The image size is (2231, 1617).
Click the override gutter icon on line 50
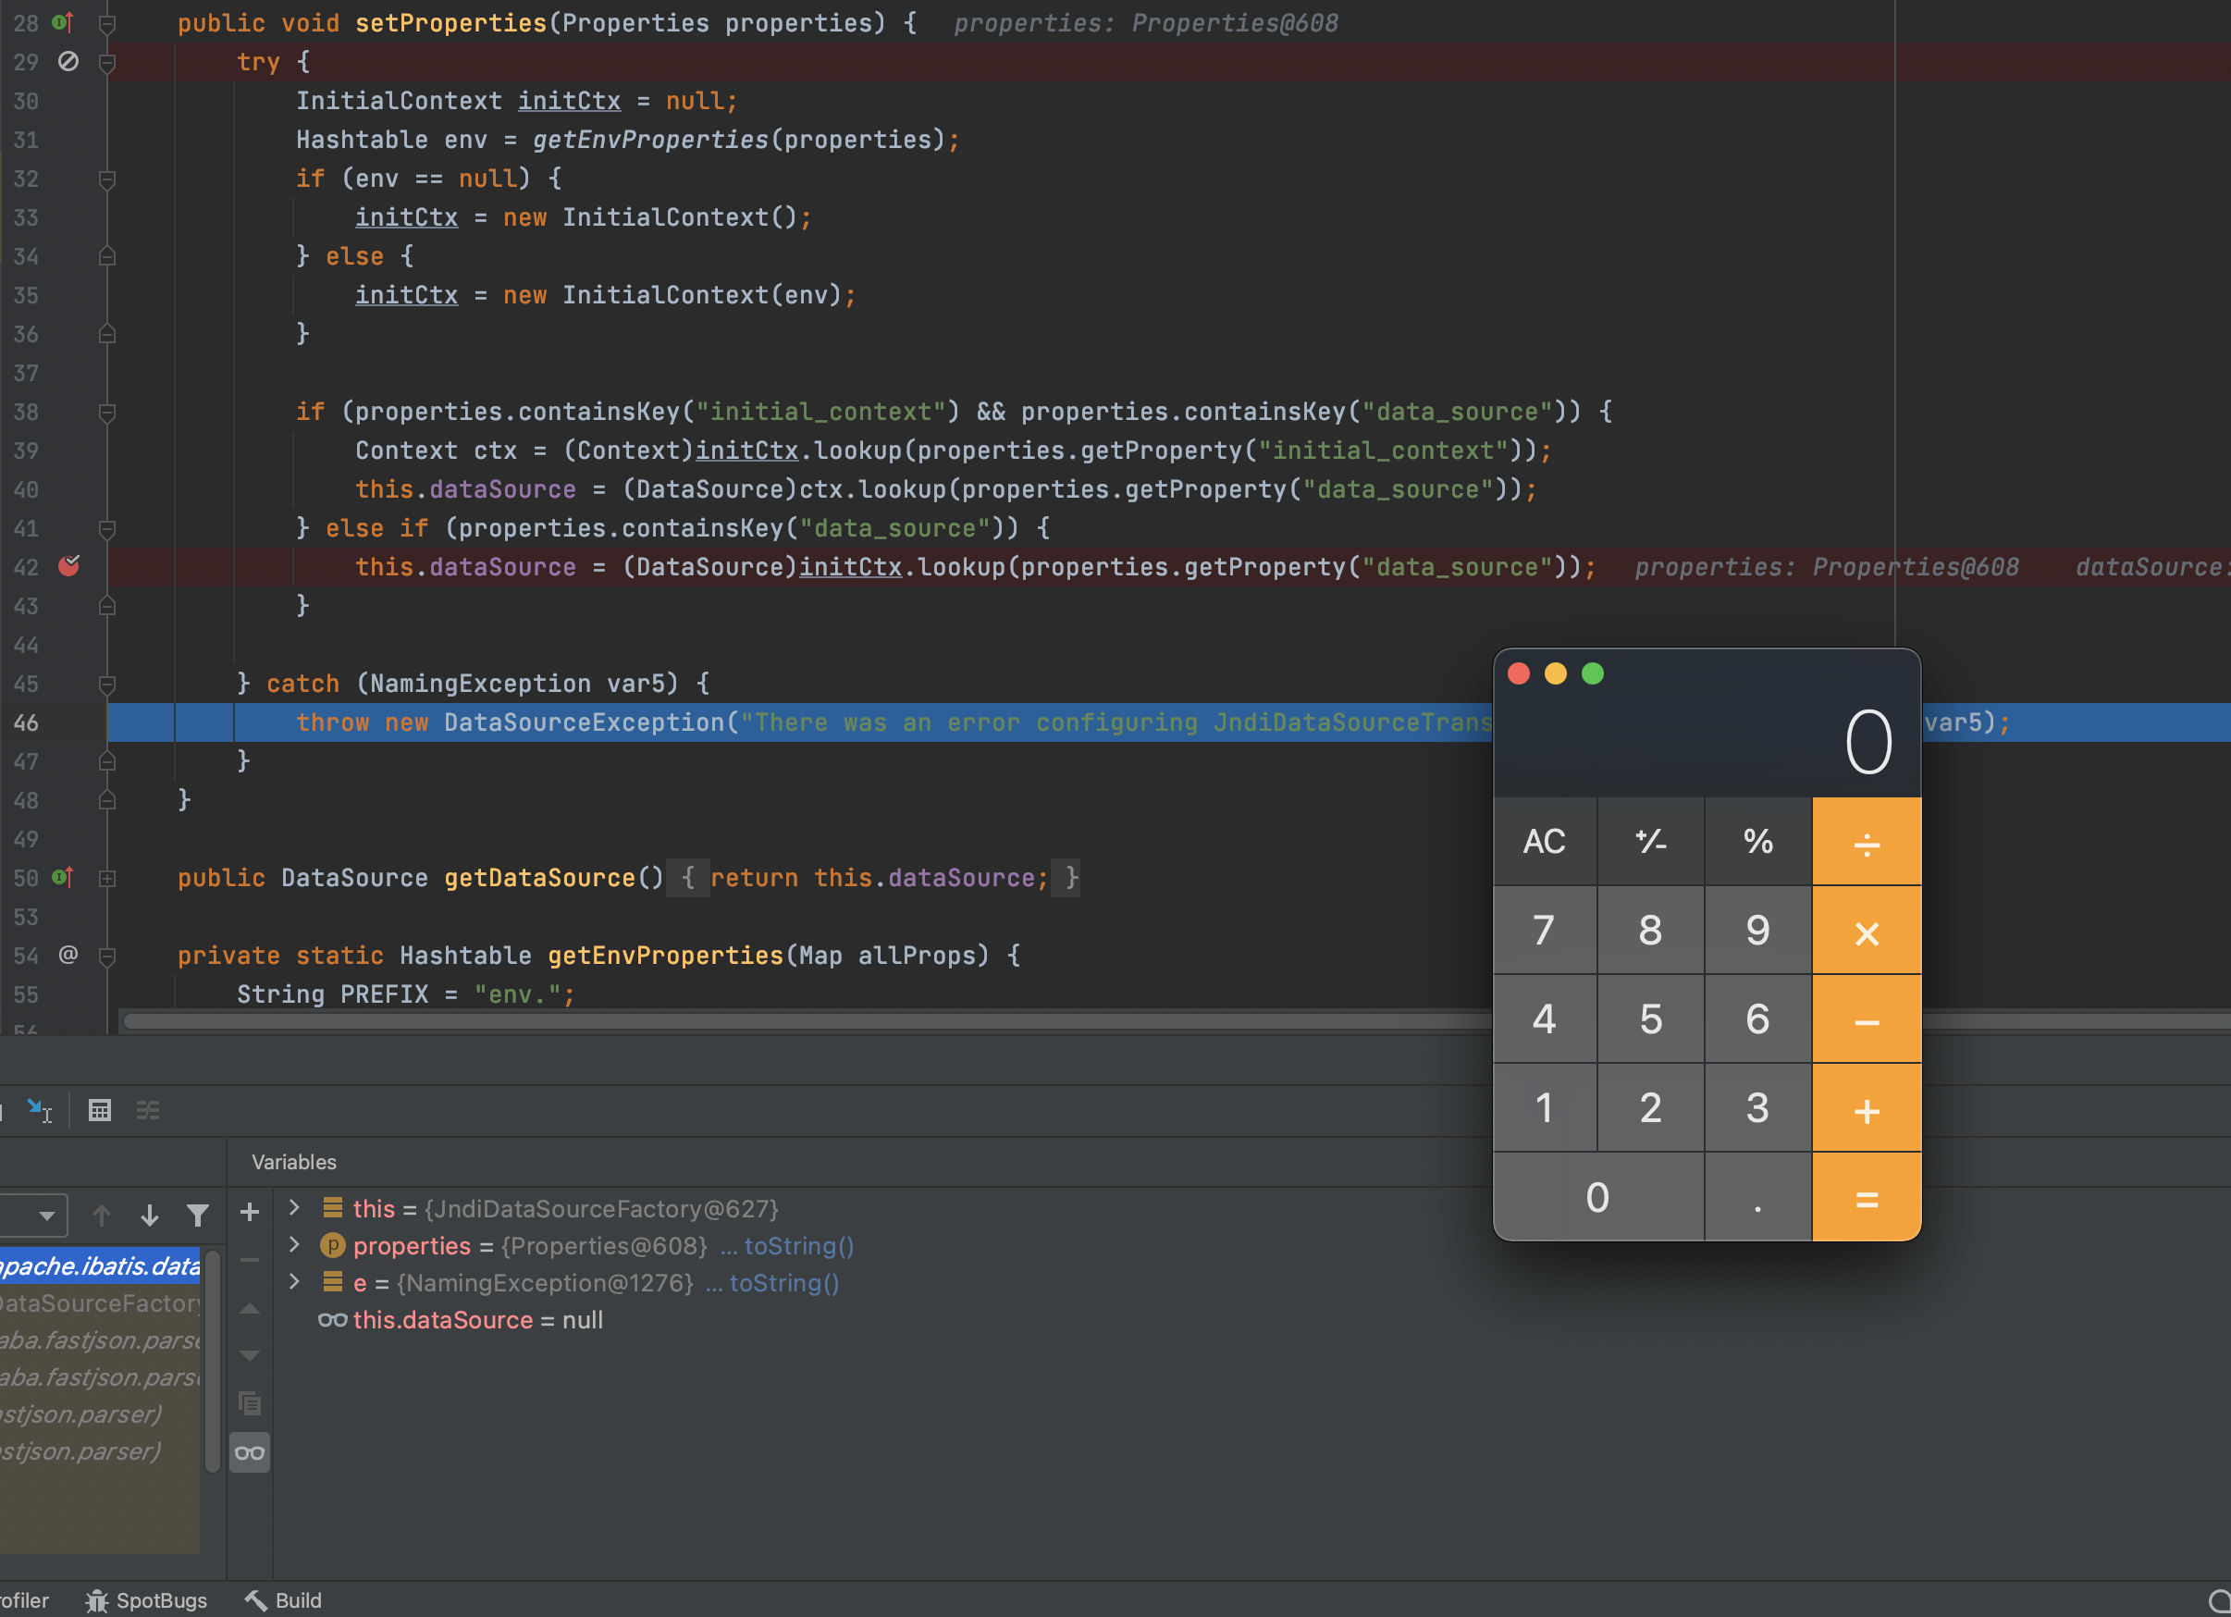click(63, 876)
